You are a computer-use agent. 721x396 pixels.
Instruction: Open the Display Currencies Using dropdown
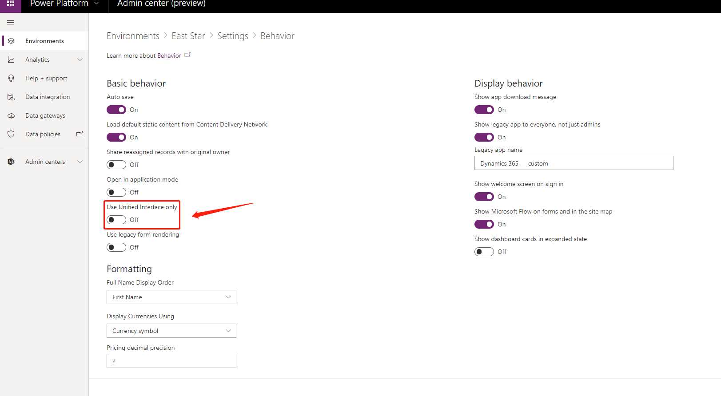coord(171,331)
